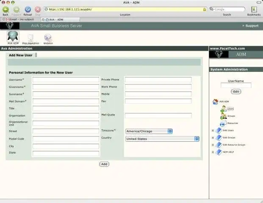263x203 pixels.
Task: Click the ADM diamond logo in sidebar
Action: 219,54
